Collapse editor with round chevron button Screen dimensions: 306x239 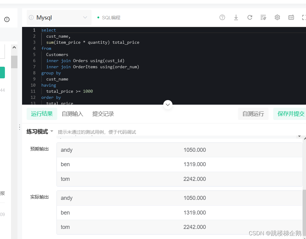tap(168, 105)
